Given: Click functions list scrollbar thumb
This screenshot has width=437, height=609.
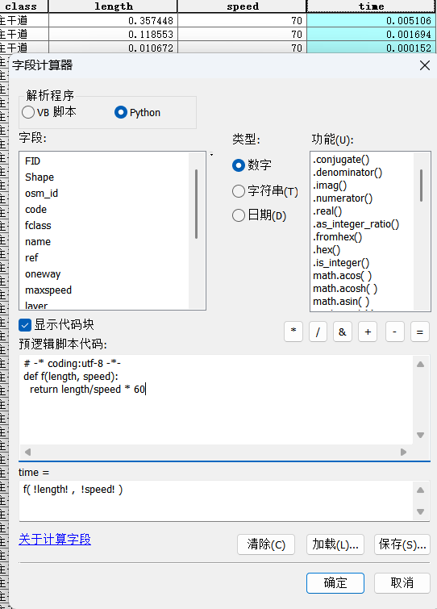Looking at the screenshot, I should tap(421, 186).
